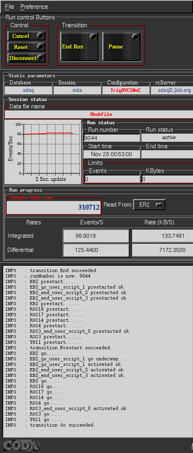The width and height of the screenshot is (193, 453).
Task: Click the KBytes limit input field
Action: [167, 179]
